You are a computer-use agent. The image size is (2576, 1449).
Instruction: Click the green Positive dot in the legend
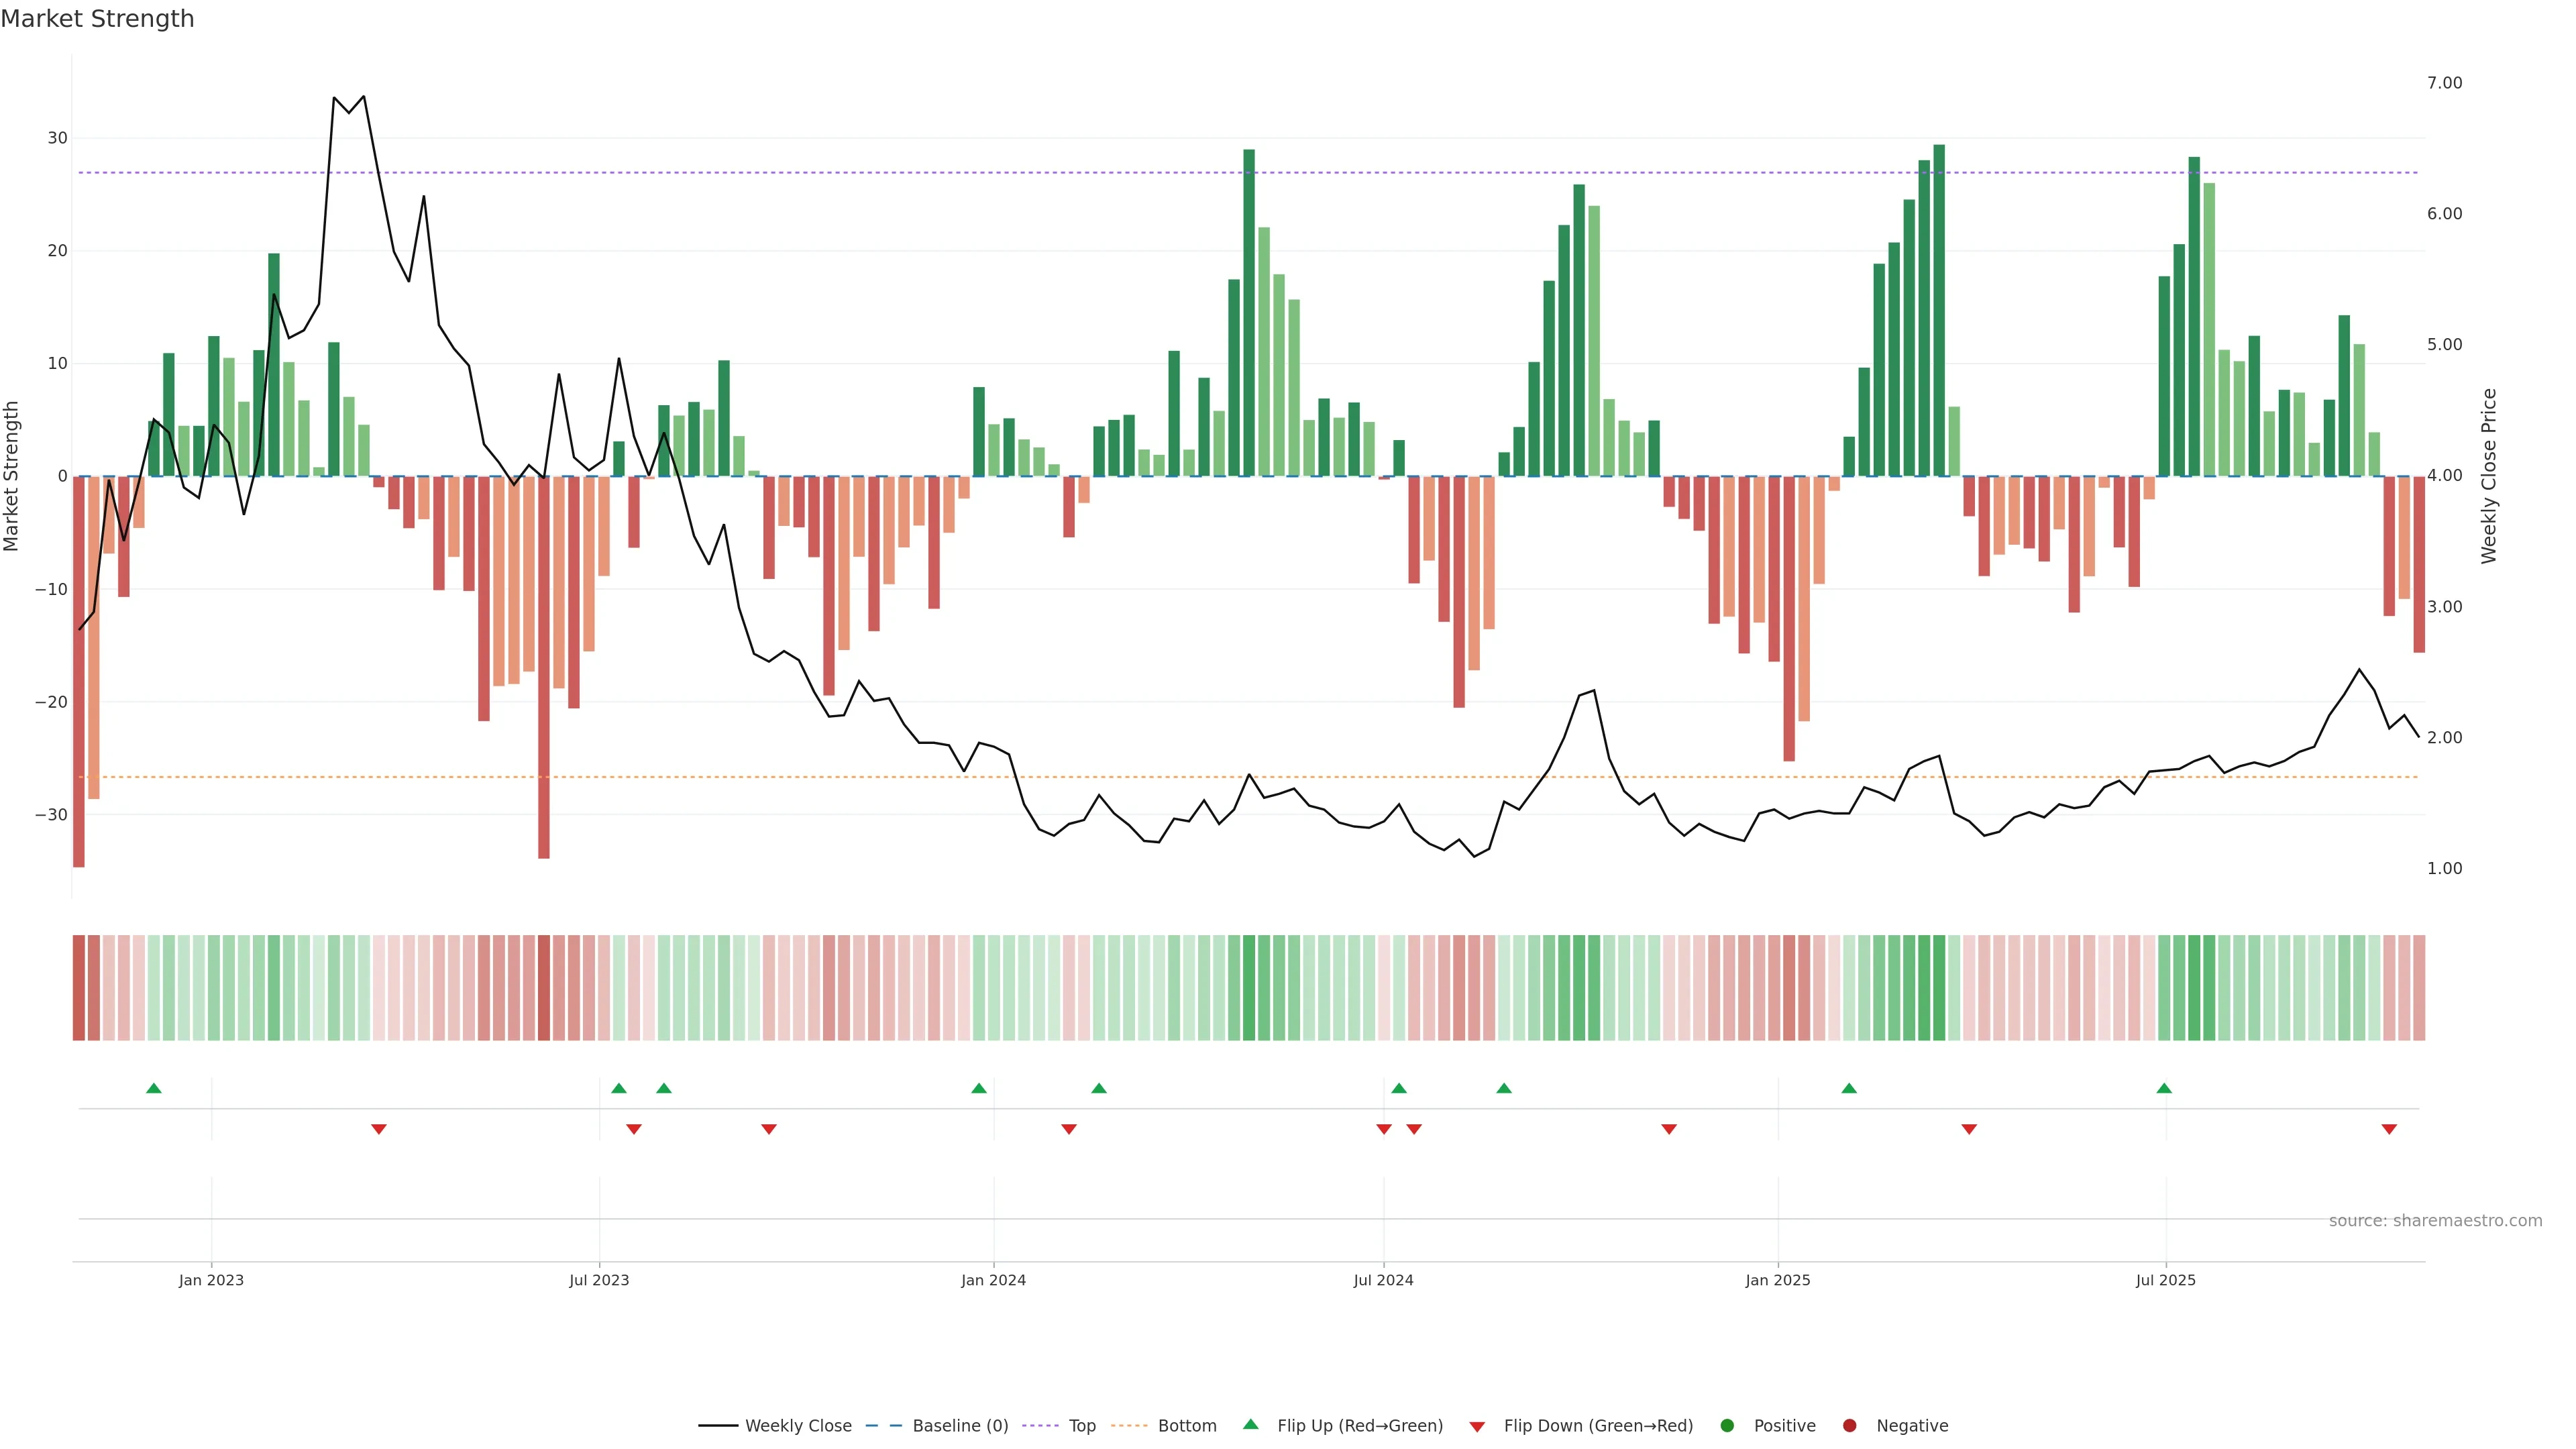pos(1727,1426)
